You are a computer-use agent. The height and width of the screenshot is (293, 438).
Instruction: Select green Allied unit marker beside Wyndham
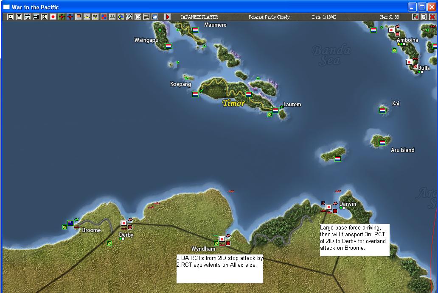point(216,243)
